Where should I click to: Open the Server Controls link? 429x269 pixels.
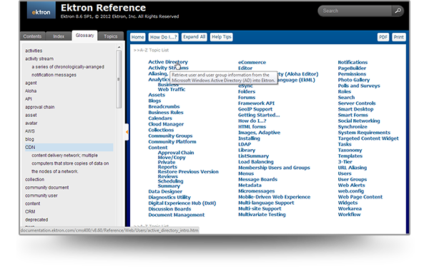[357, 103]
